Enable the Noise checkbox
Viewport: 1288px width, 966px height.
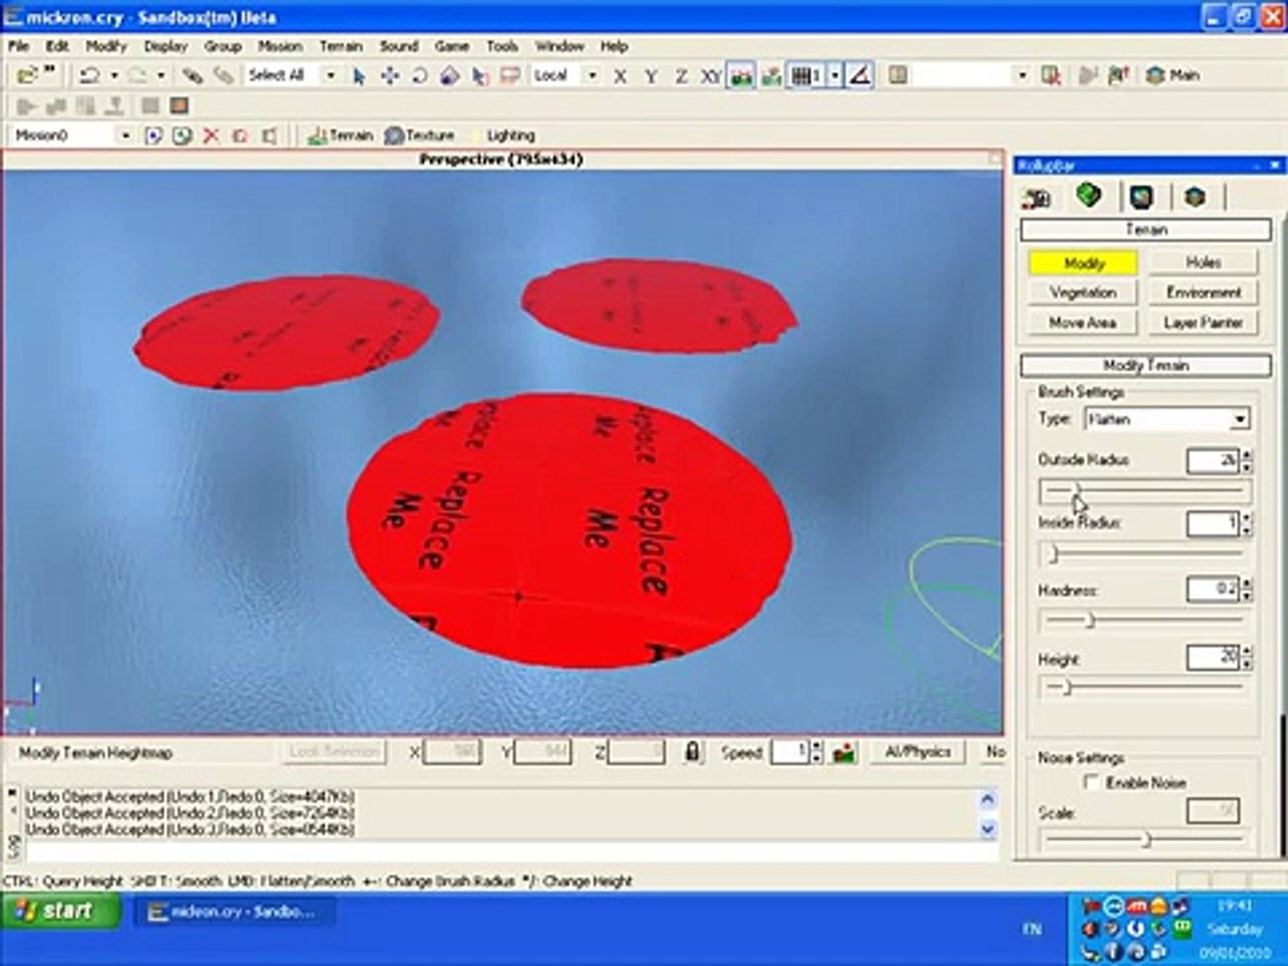coord(1091,783)
